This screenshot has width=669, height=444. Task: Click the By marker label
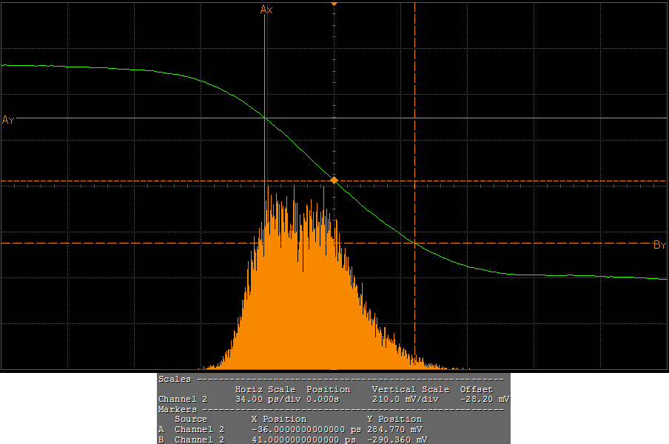pos(659,245)
